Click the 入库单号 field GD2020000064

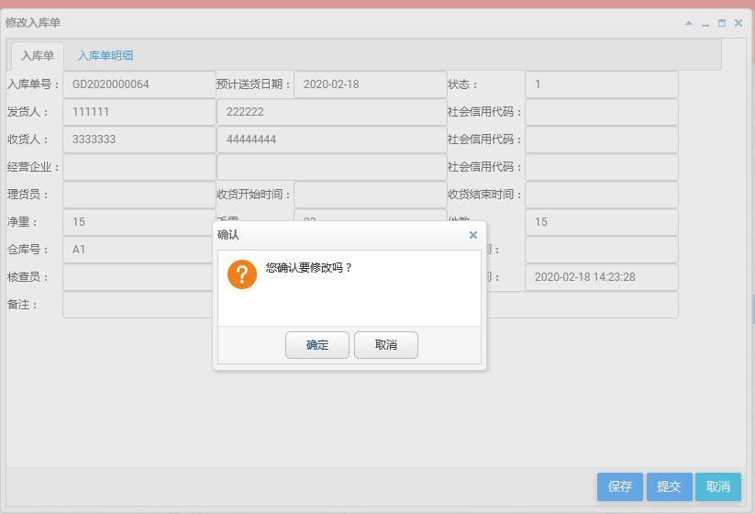[x=139, y=84]
